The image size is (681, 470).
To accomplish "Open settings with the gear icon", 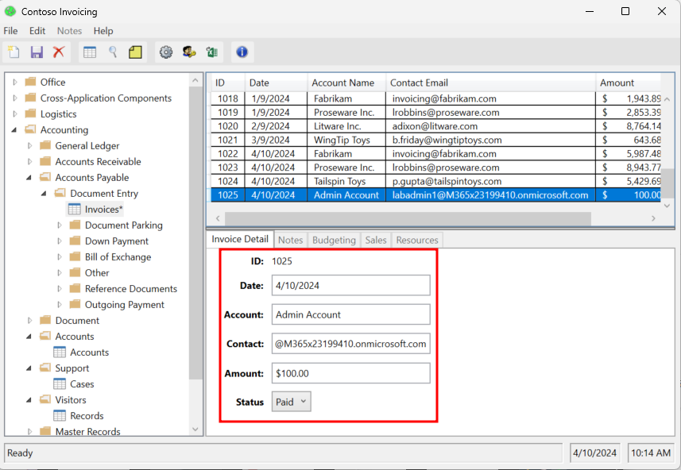I will (166, 52).
